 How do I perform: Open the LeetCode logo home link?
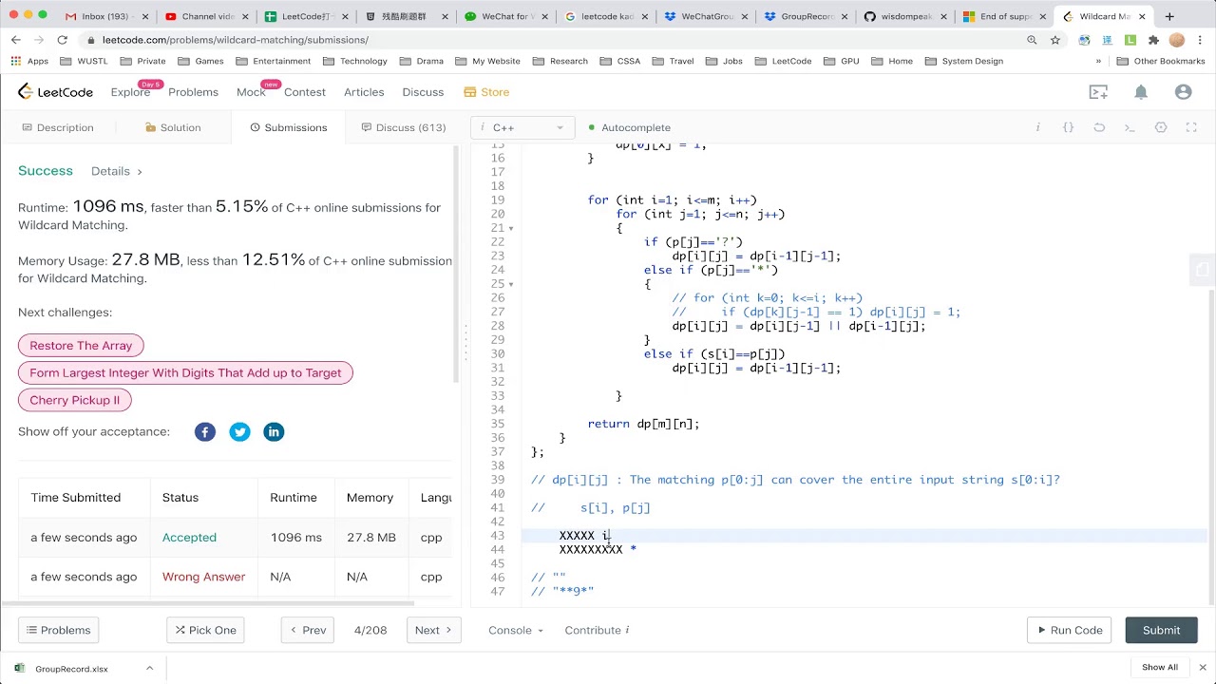click(x=55, y=92)
